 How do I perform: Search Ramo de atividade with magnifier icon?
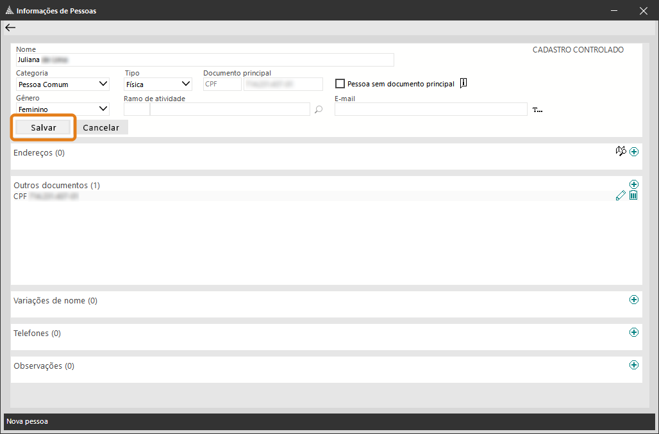(319, 109)
